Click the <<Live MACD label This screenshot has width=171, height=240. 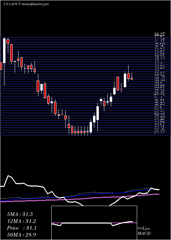tap(144, 231)
